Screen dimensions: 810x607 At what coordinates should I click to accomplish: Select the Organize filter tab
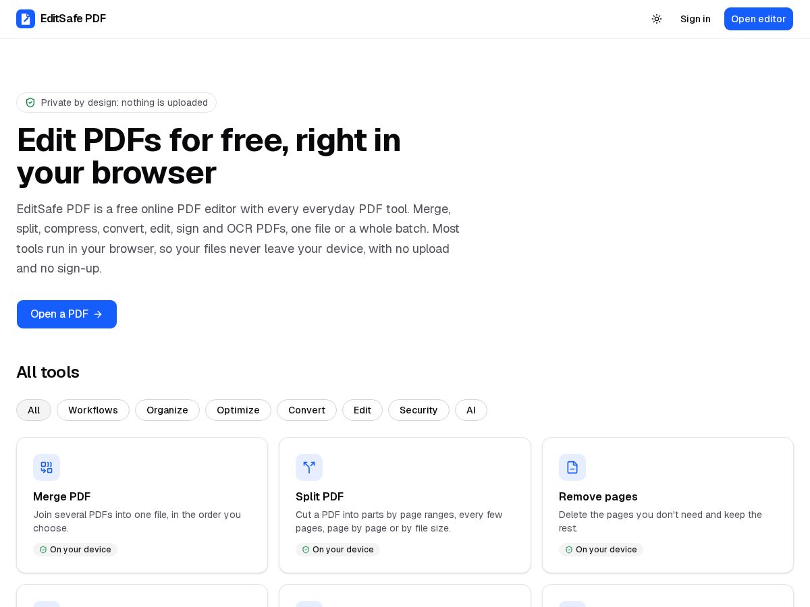coord(167,410)
